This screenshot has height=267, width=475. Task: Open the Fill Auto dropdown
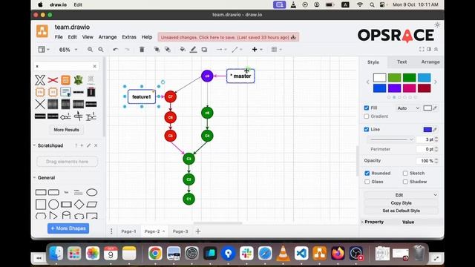tap(408, 108)
